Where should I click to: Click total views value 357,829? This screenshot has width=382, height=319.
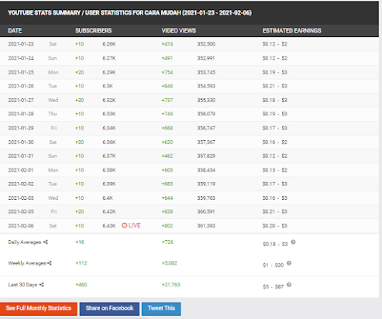206,156
